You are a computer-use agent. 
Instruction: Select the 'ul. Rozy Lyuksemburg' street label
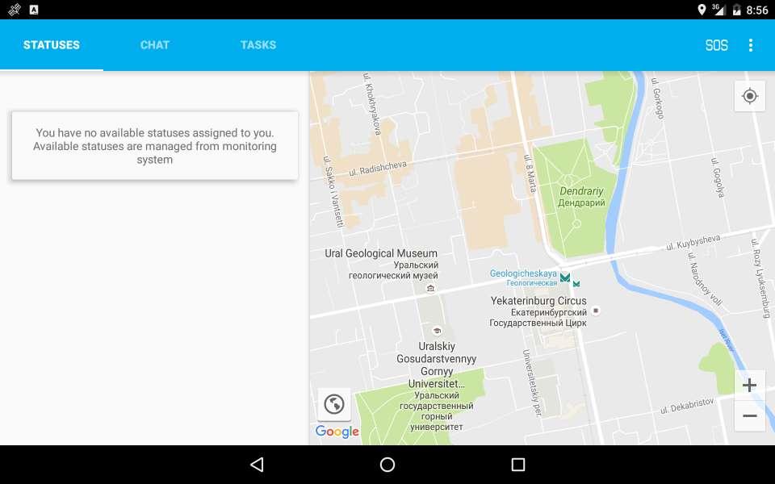tap(760, 278)
